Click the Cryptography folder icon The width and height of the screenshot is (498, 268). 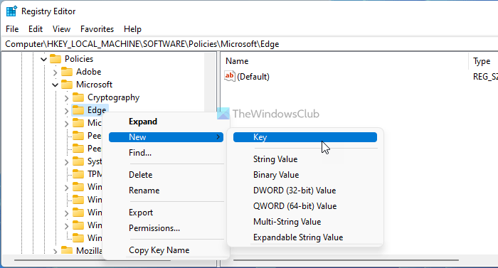(78, 97)
